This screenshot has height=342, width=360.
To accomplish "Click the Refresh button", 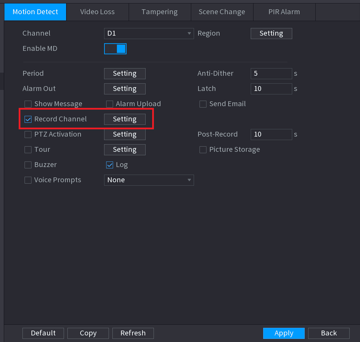I will click(x=133, y=333).
